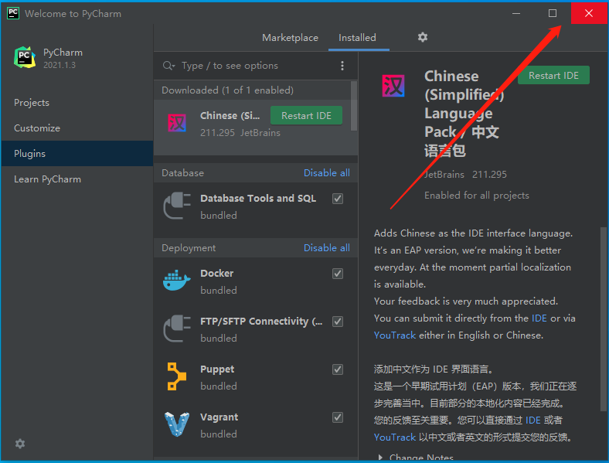Click the search magnifier icon dropdown
609x463 pixels.
pyautogui.click(x=169, y=66)
